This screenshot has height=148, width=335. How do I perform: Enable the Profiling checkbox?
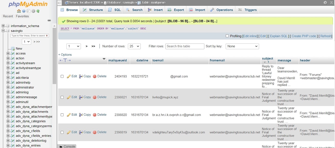tap(227, 36)
